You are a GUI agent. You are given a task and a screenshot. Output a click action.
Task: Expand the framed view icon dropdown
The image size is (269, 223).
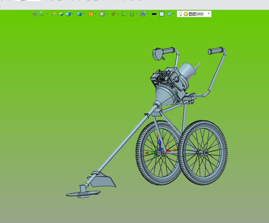[106, 14]
